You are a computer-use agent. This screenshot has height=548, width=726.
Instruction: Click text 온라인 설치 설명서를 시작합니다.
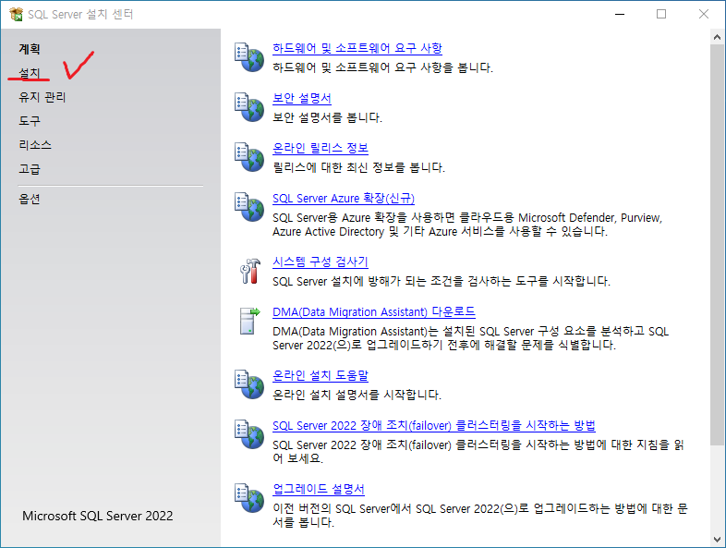(357, 395)
